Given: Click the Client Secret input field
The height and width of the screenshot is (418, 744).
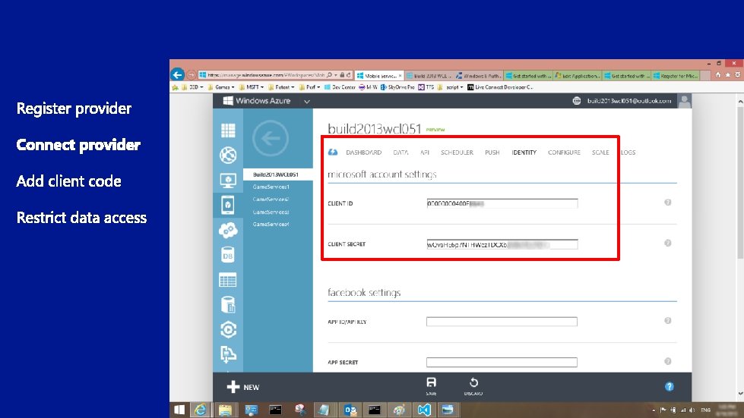Looking at the screenshot, I should (x=502, y=244).
